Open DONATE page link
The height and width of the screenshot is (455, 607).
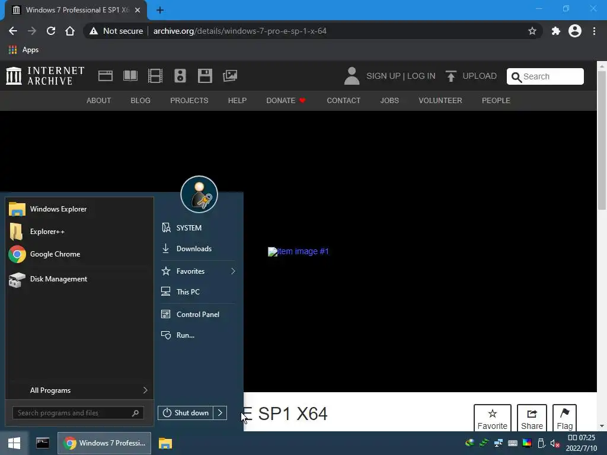(286, 101)
